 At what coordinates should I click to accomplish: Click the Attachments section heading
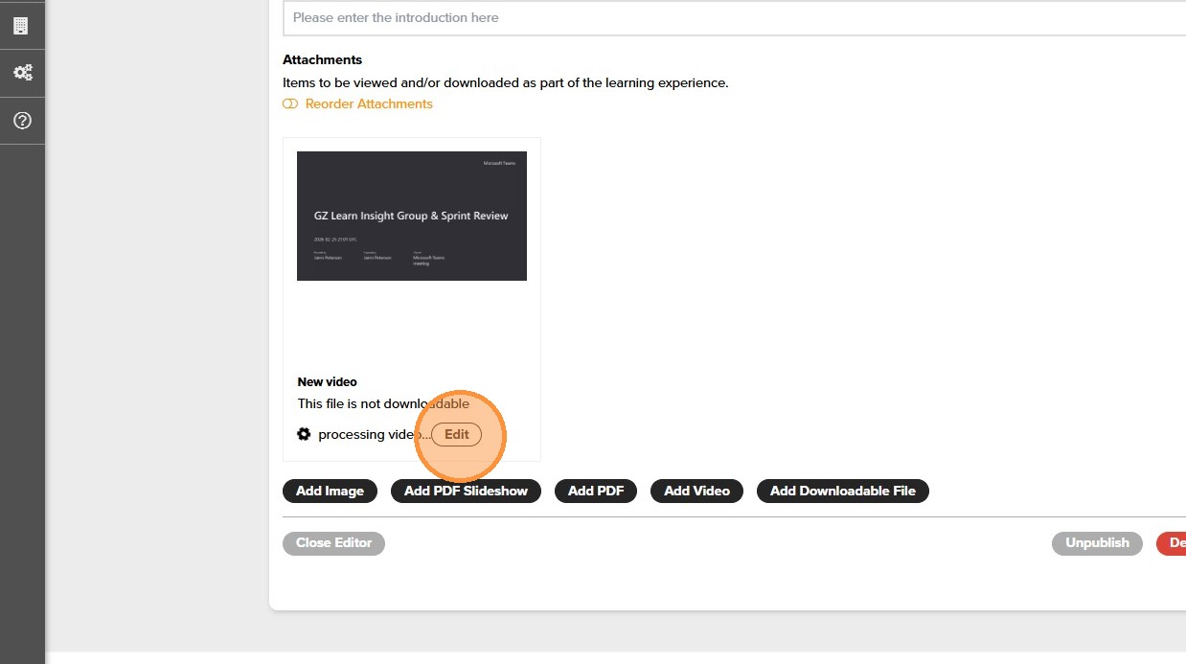[322, 59]
